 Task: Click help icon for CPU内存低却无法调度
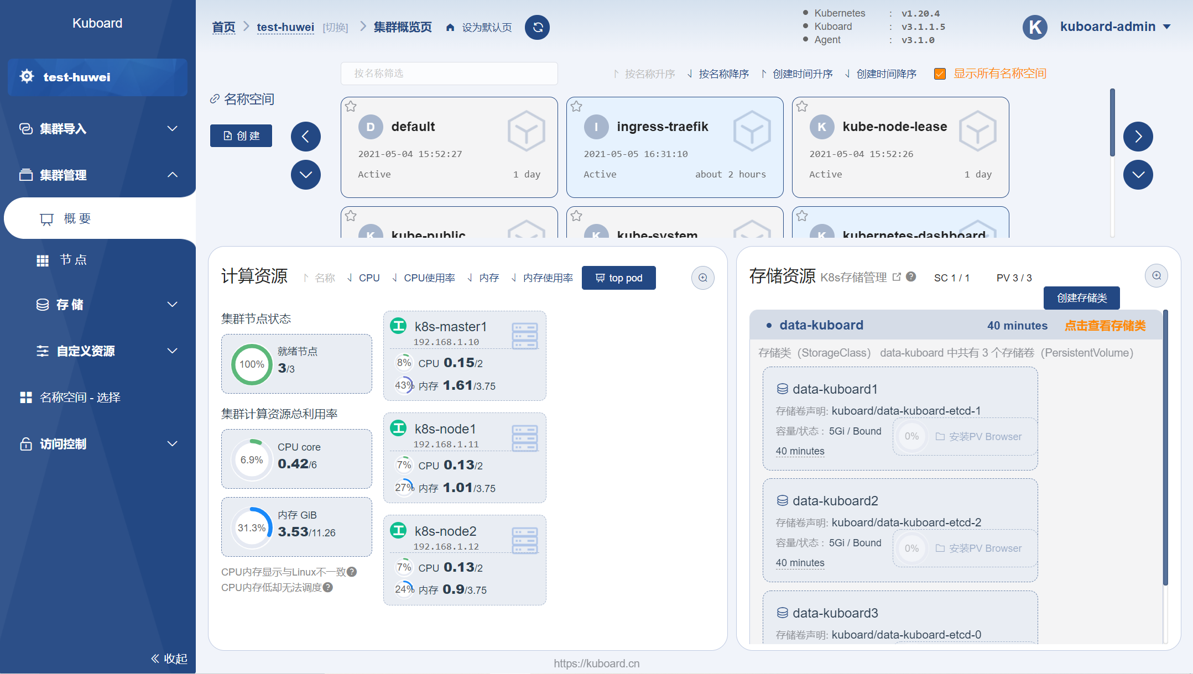tap(328, 587)
